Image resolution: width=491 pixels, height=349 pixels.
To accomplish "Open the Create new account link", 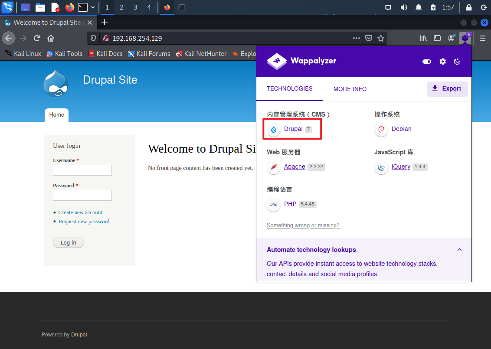I will pyautogui.click(x=80, y=212).
